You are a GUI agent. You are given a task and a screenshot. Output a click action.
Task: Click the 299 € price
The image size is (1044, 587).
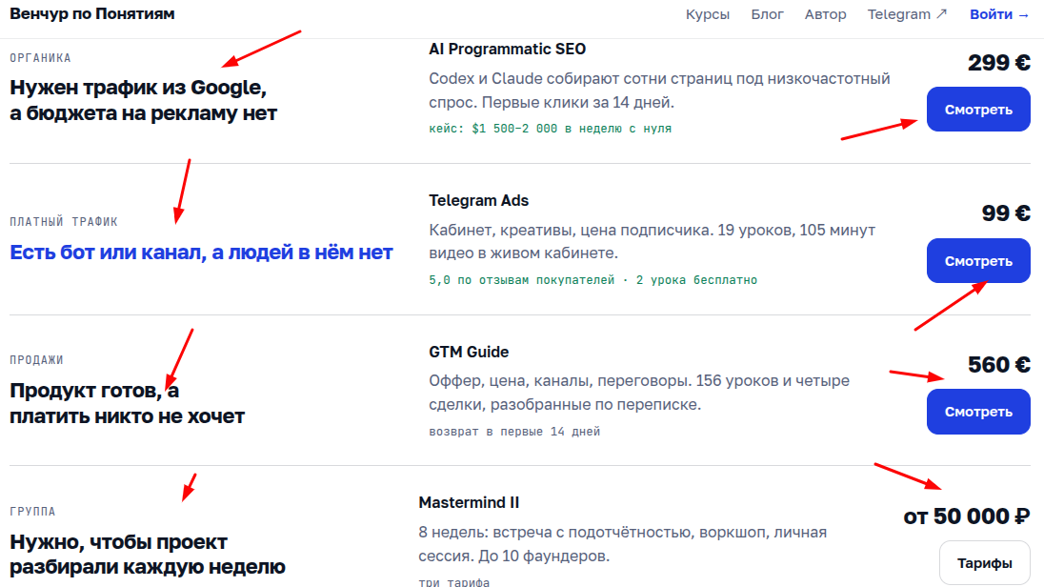(998, 63)
